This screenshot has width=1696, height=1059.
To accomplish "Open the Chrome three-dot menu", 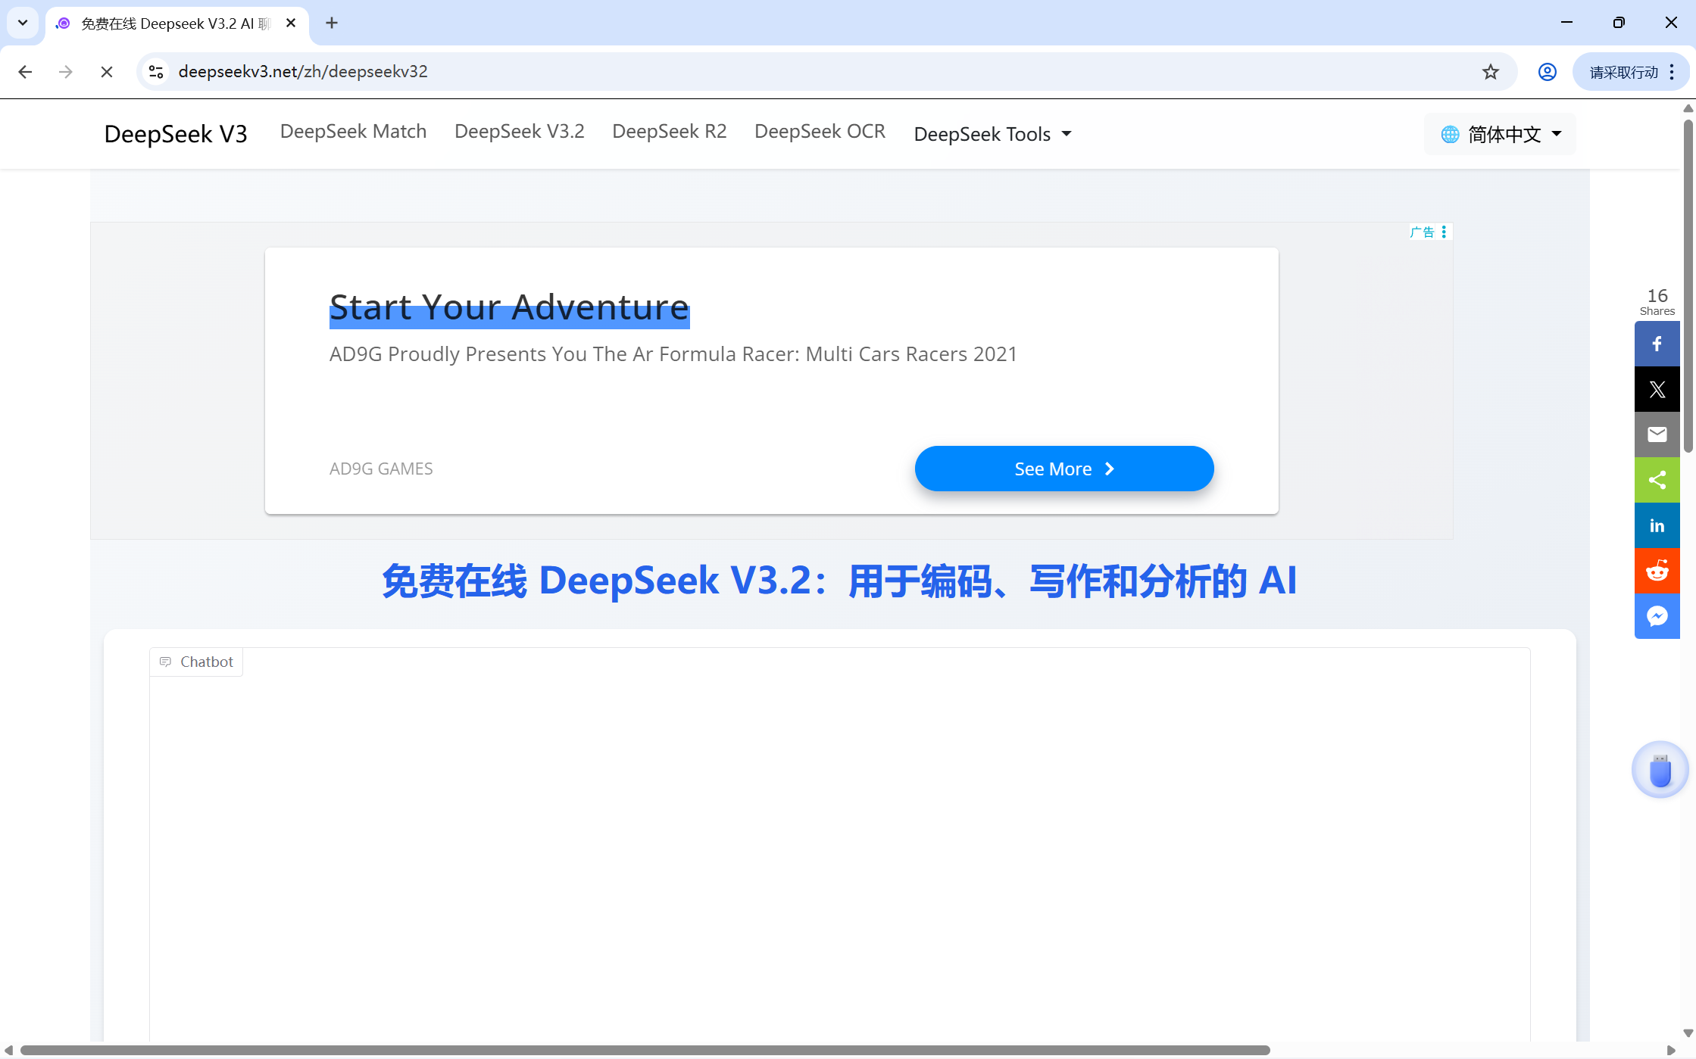I will pyautogui.click(x=1672, y=72).
